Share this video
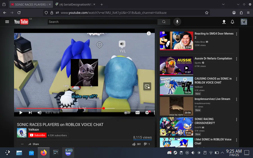The image size is (253, 158). [x=33, y=144]
